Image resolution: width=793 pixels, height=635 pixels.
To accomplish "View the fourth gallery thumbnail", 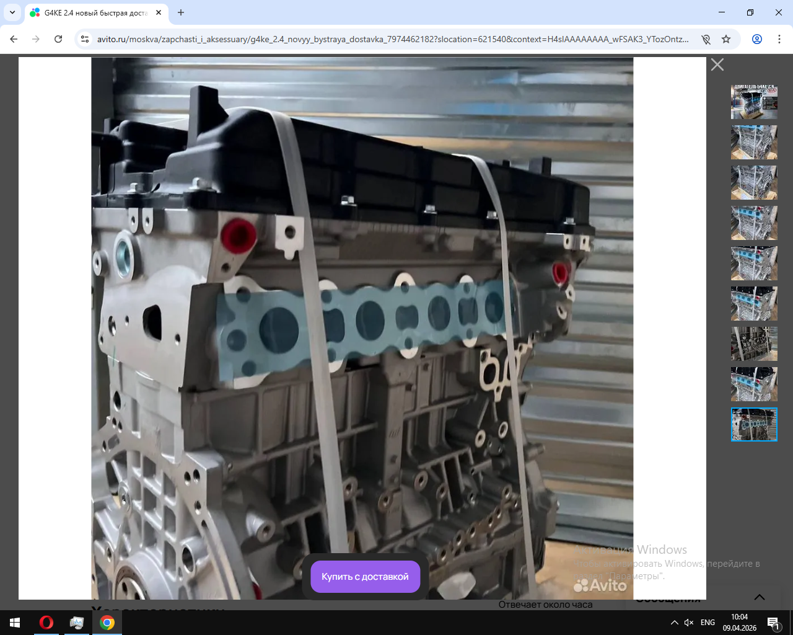I will pos(754,223).
